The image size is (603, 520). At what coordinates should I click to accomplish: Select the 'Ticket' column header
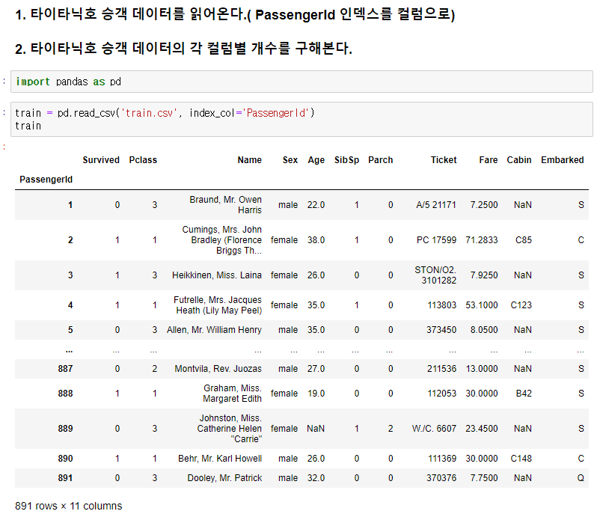444,160
